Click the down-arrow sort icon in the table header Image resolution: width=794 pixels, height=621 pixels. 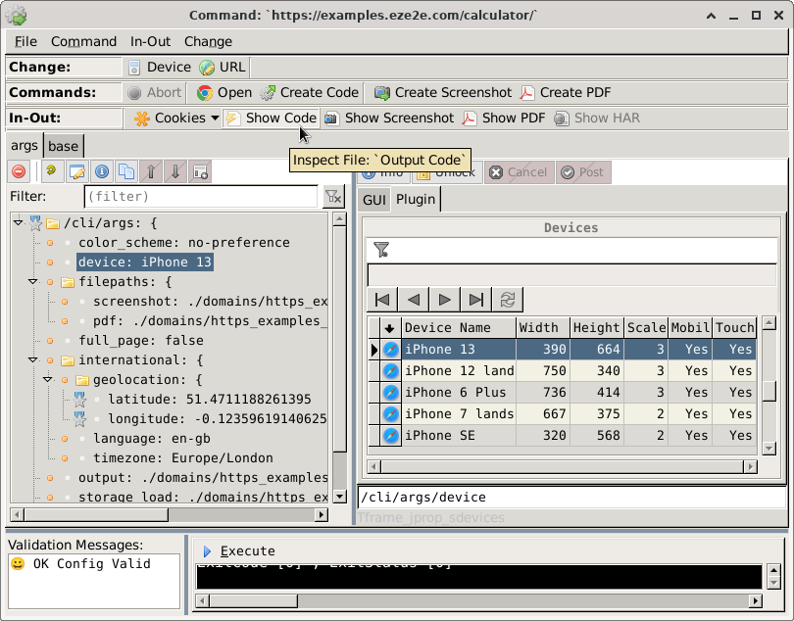[x=389, y=328]
